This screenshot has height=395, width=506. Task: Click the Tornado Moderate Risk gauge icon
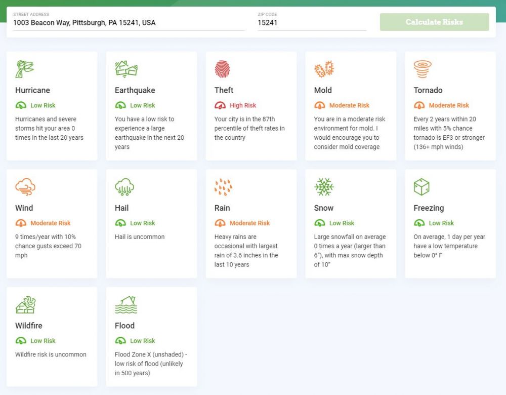(419, 105)
